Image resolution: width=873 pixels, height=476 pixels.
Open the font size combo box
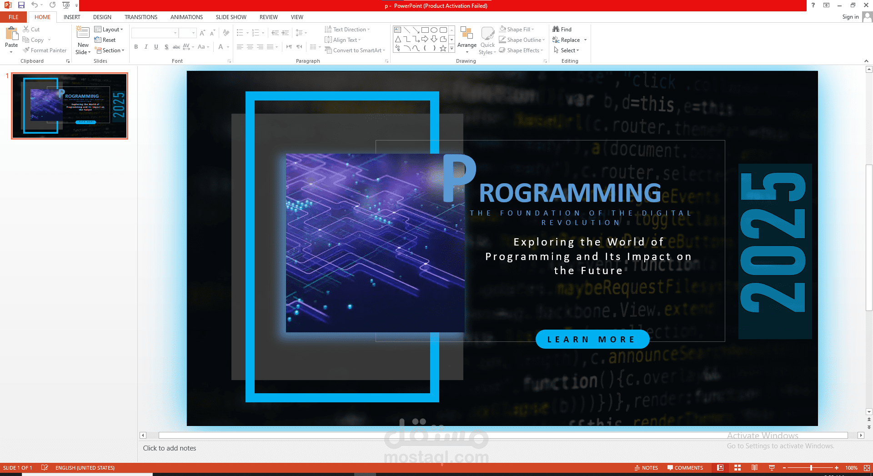188,33
